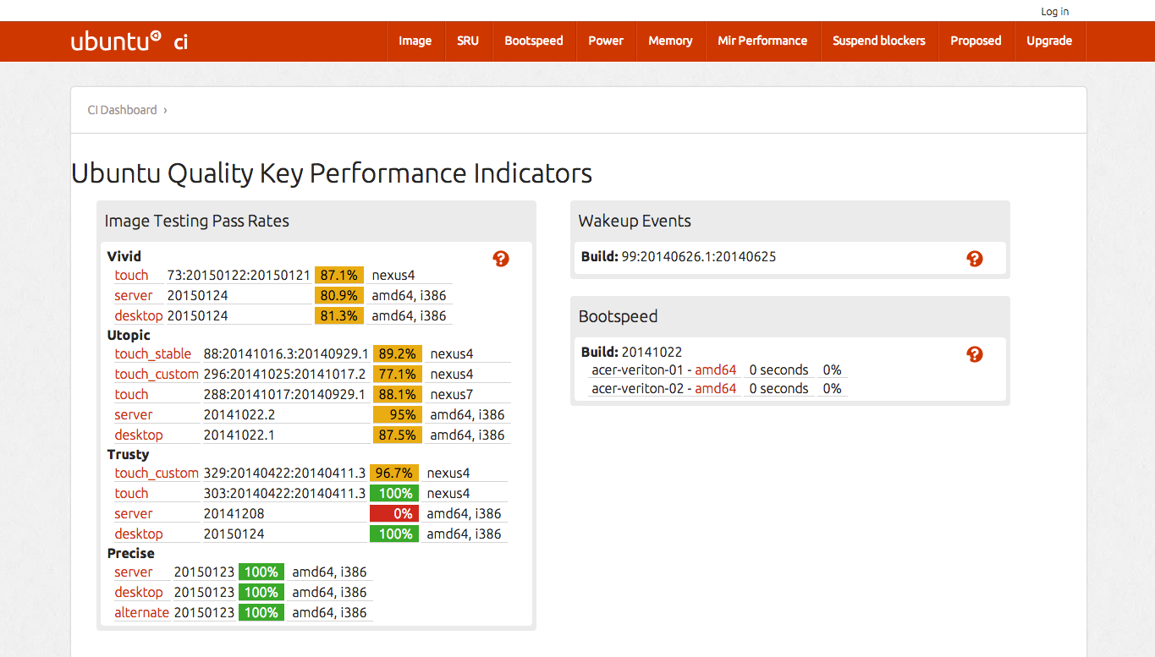This screenshot has height=657, width=1155.
Task: Click nexus7 device text
Action: (x=452, y=394)
